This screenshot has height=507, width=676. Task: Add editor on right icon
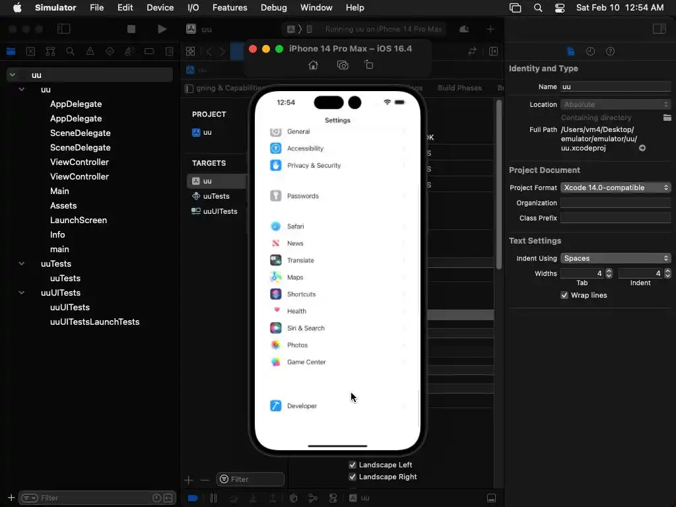tap(494, 51)
